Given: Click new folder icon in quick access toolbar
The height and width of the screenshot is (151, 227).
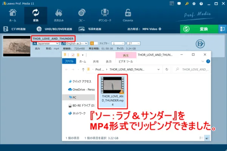Looking at the screenshot, I should coord(78,55).
